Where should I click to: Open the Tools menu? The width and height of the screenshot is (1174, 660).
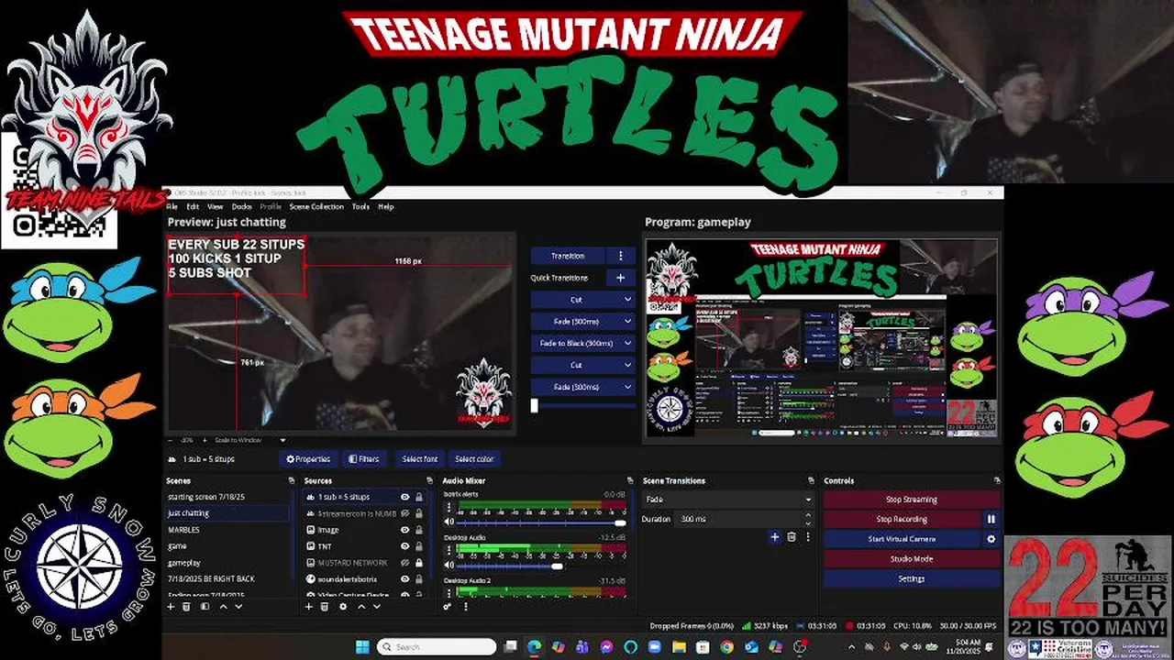(360, 206)
